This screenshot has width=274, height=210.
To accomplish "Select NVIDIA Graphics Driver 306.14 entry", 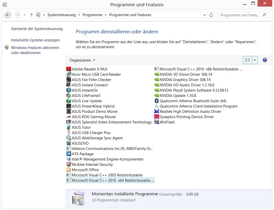I will click(x=182, y=80).
